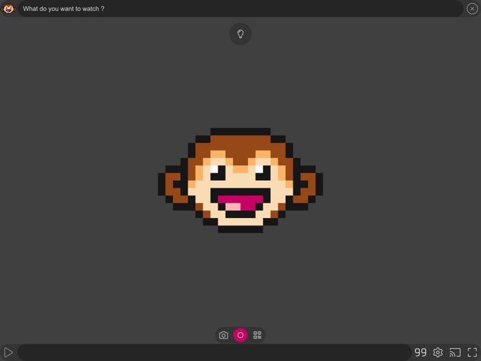Focus the 'What do you want to watch ?' search field
This screenshot has width=481, height=361.
(240, 8)
